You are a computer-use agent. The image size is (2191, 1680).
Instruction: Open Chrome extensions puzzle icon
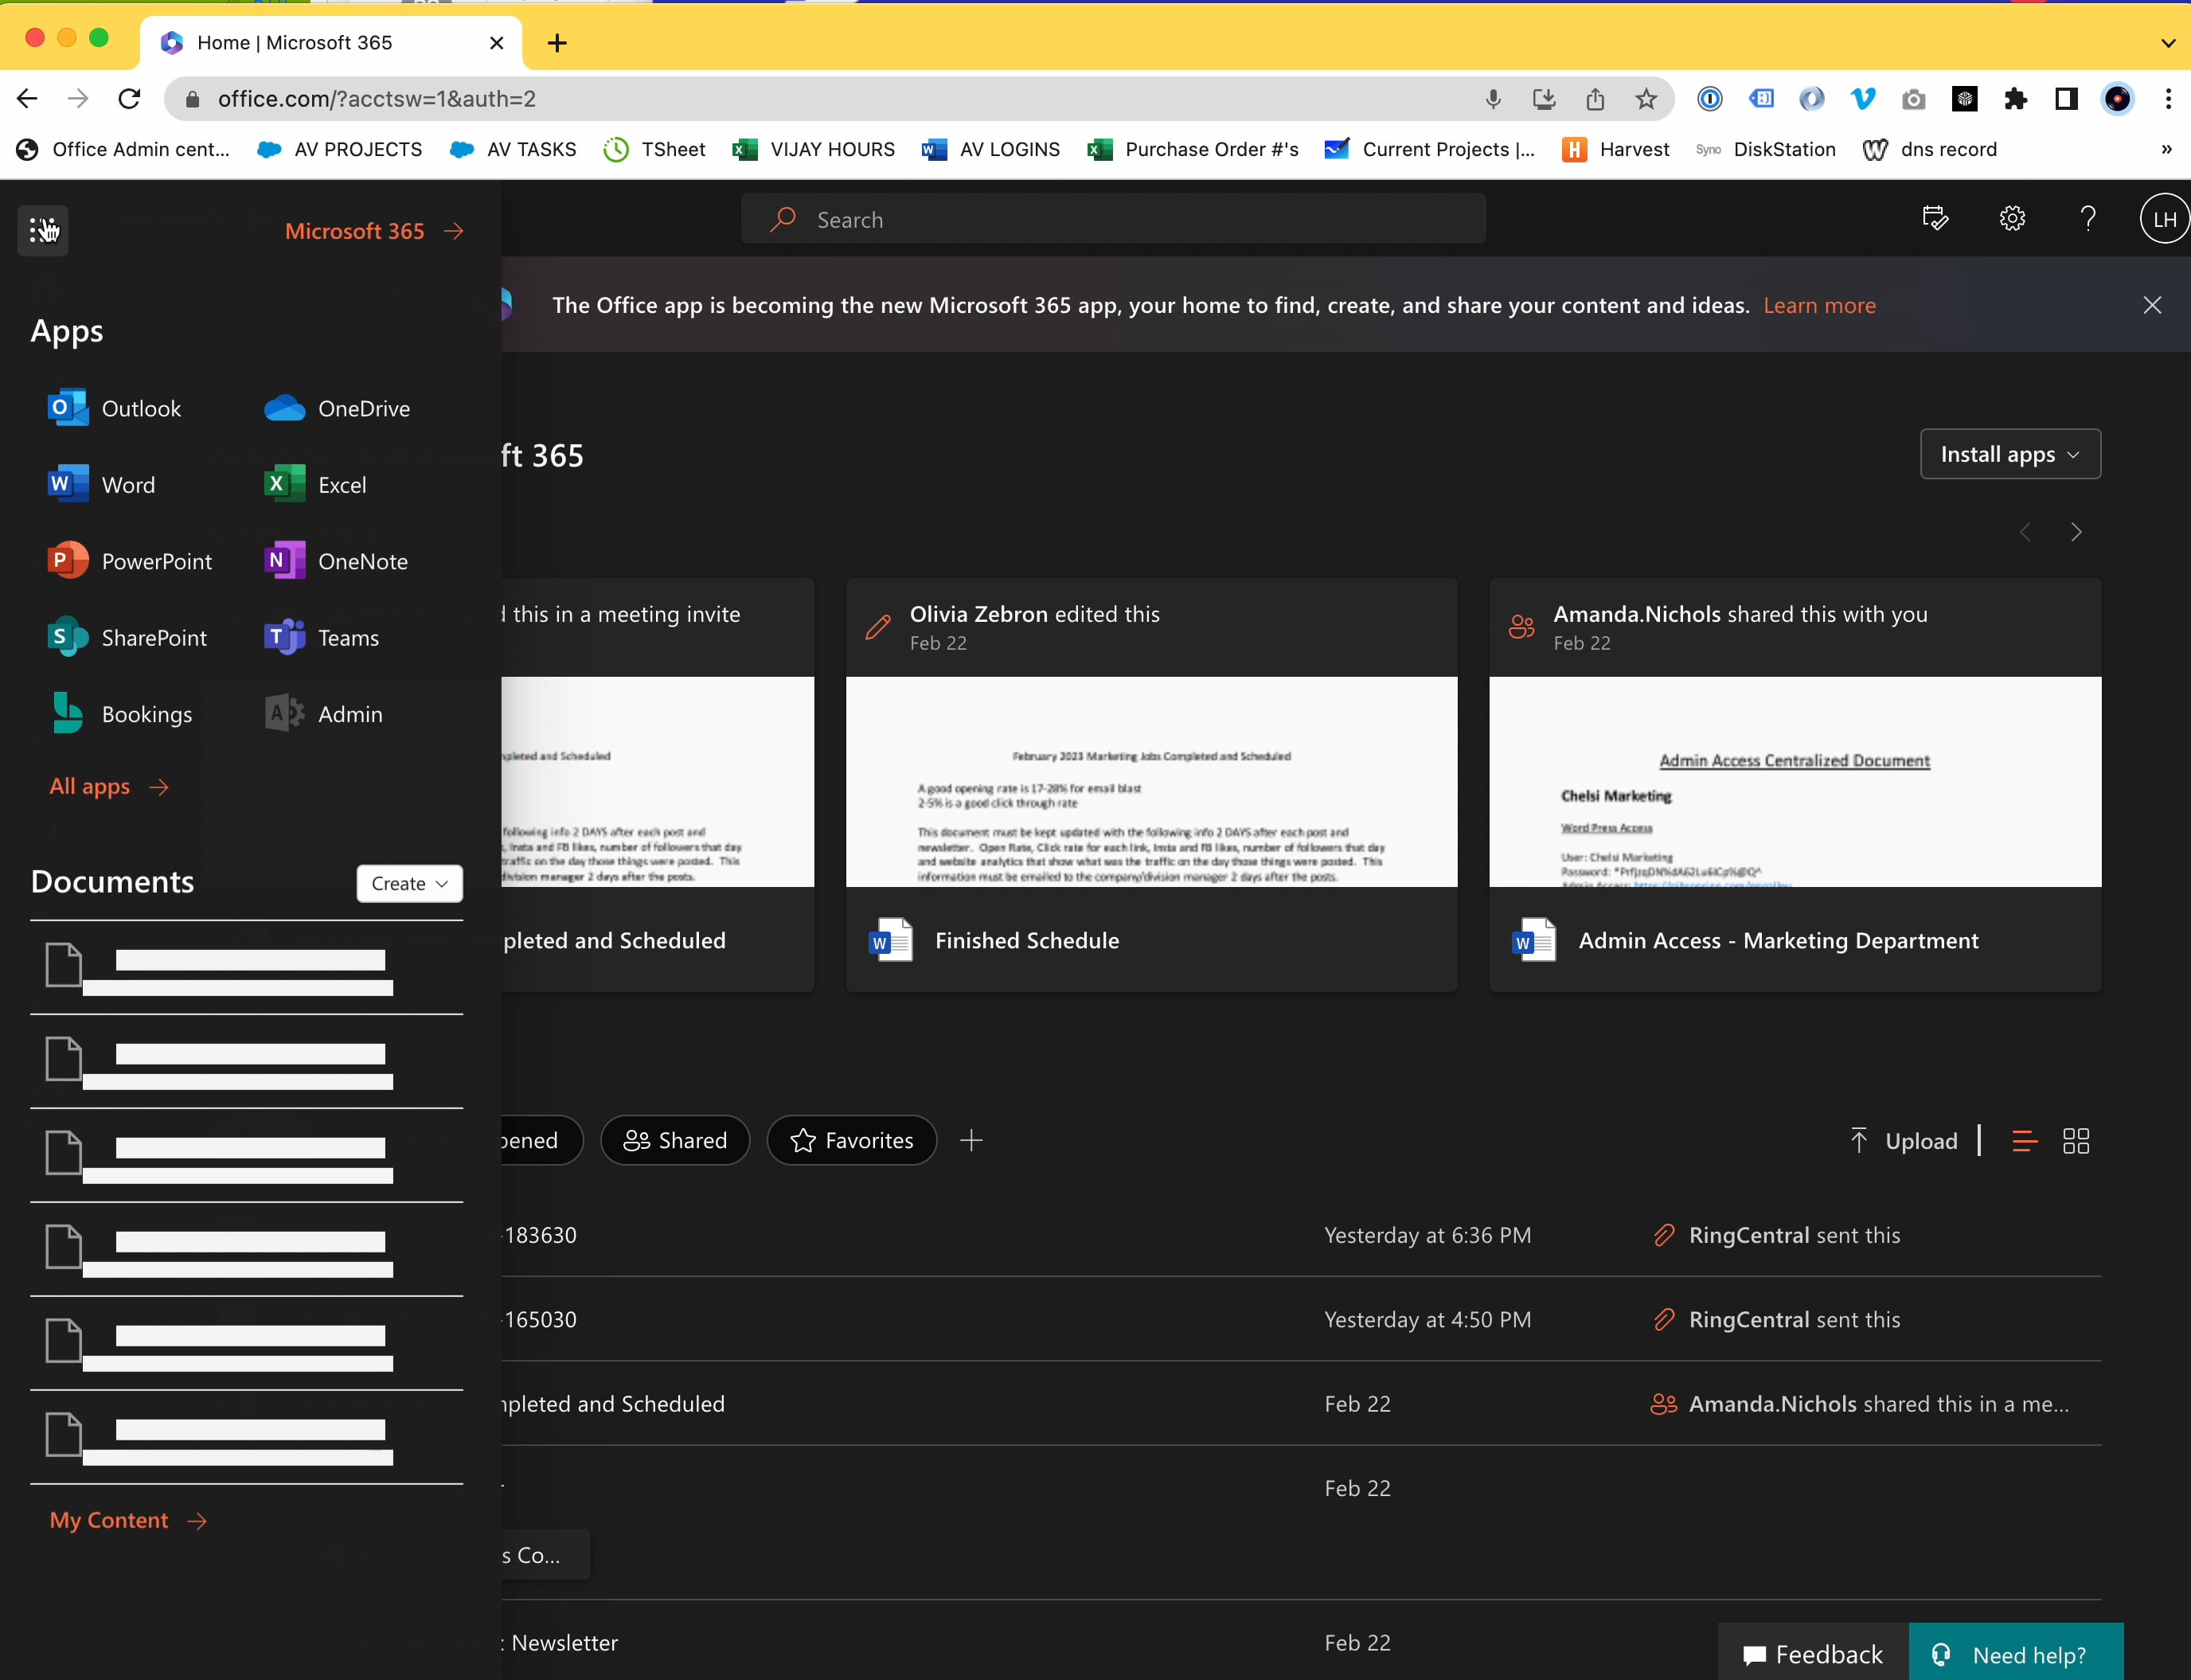point(2015,99)
